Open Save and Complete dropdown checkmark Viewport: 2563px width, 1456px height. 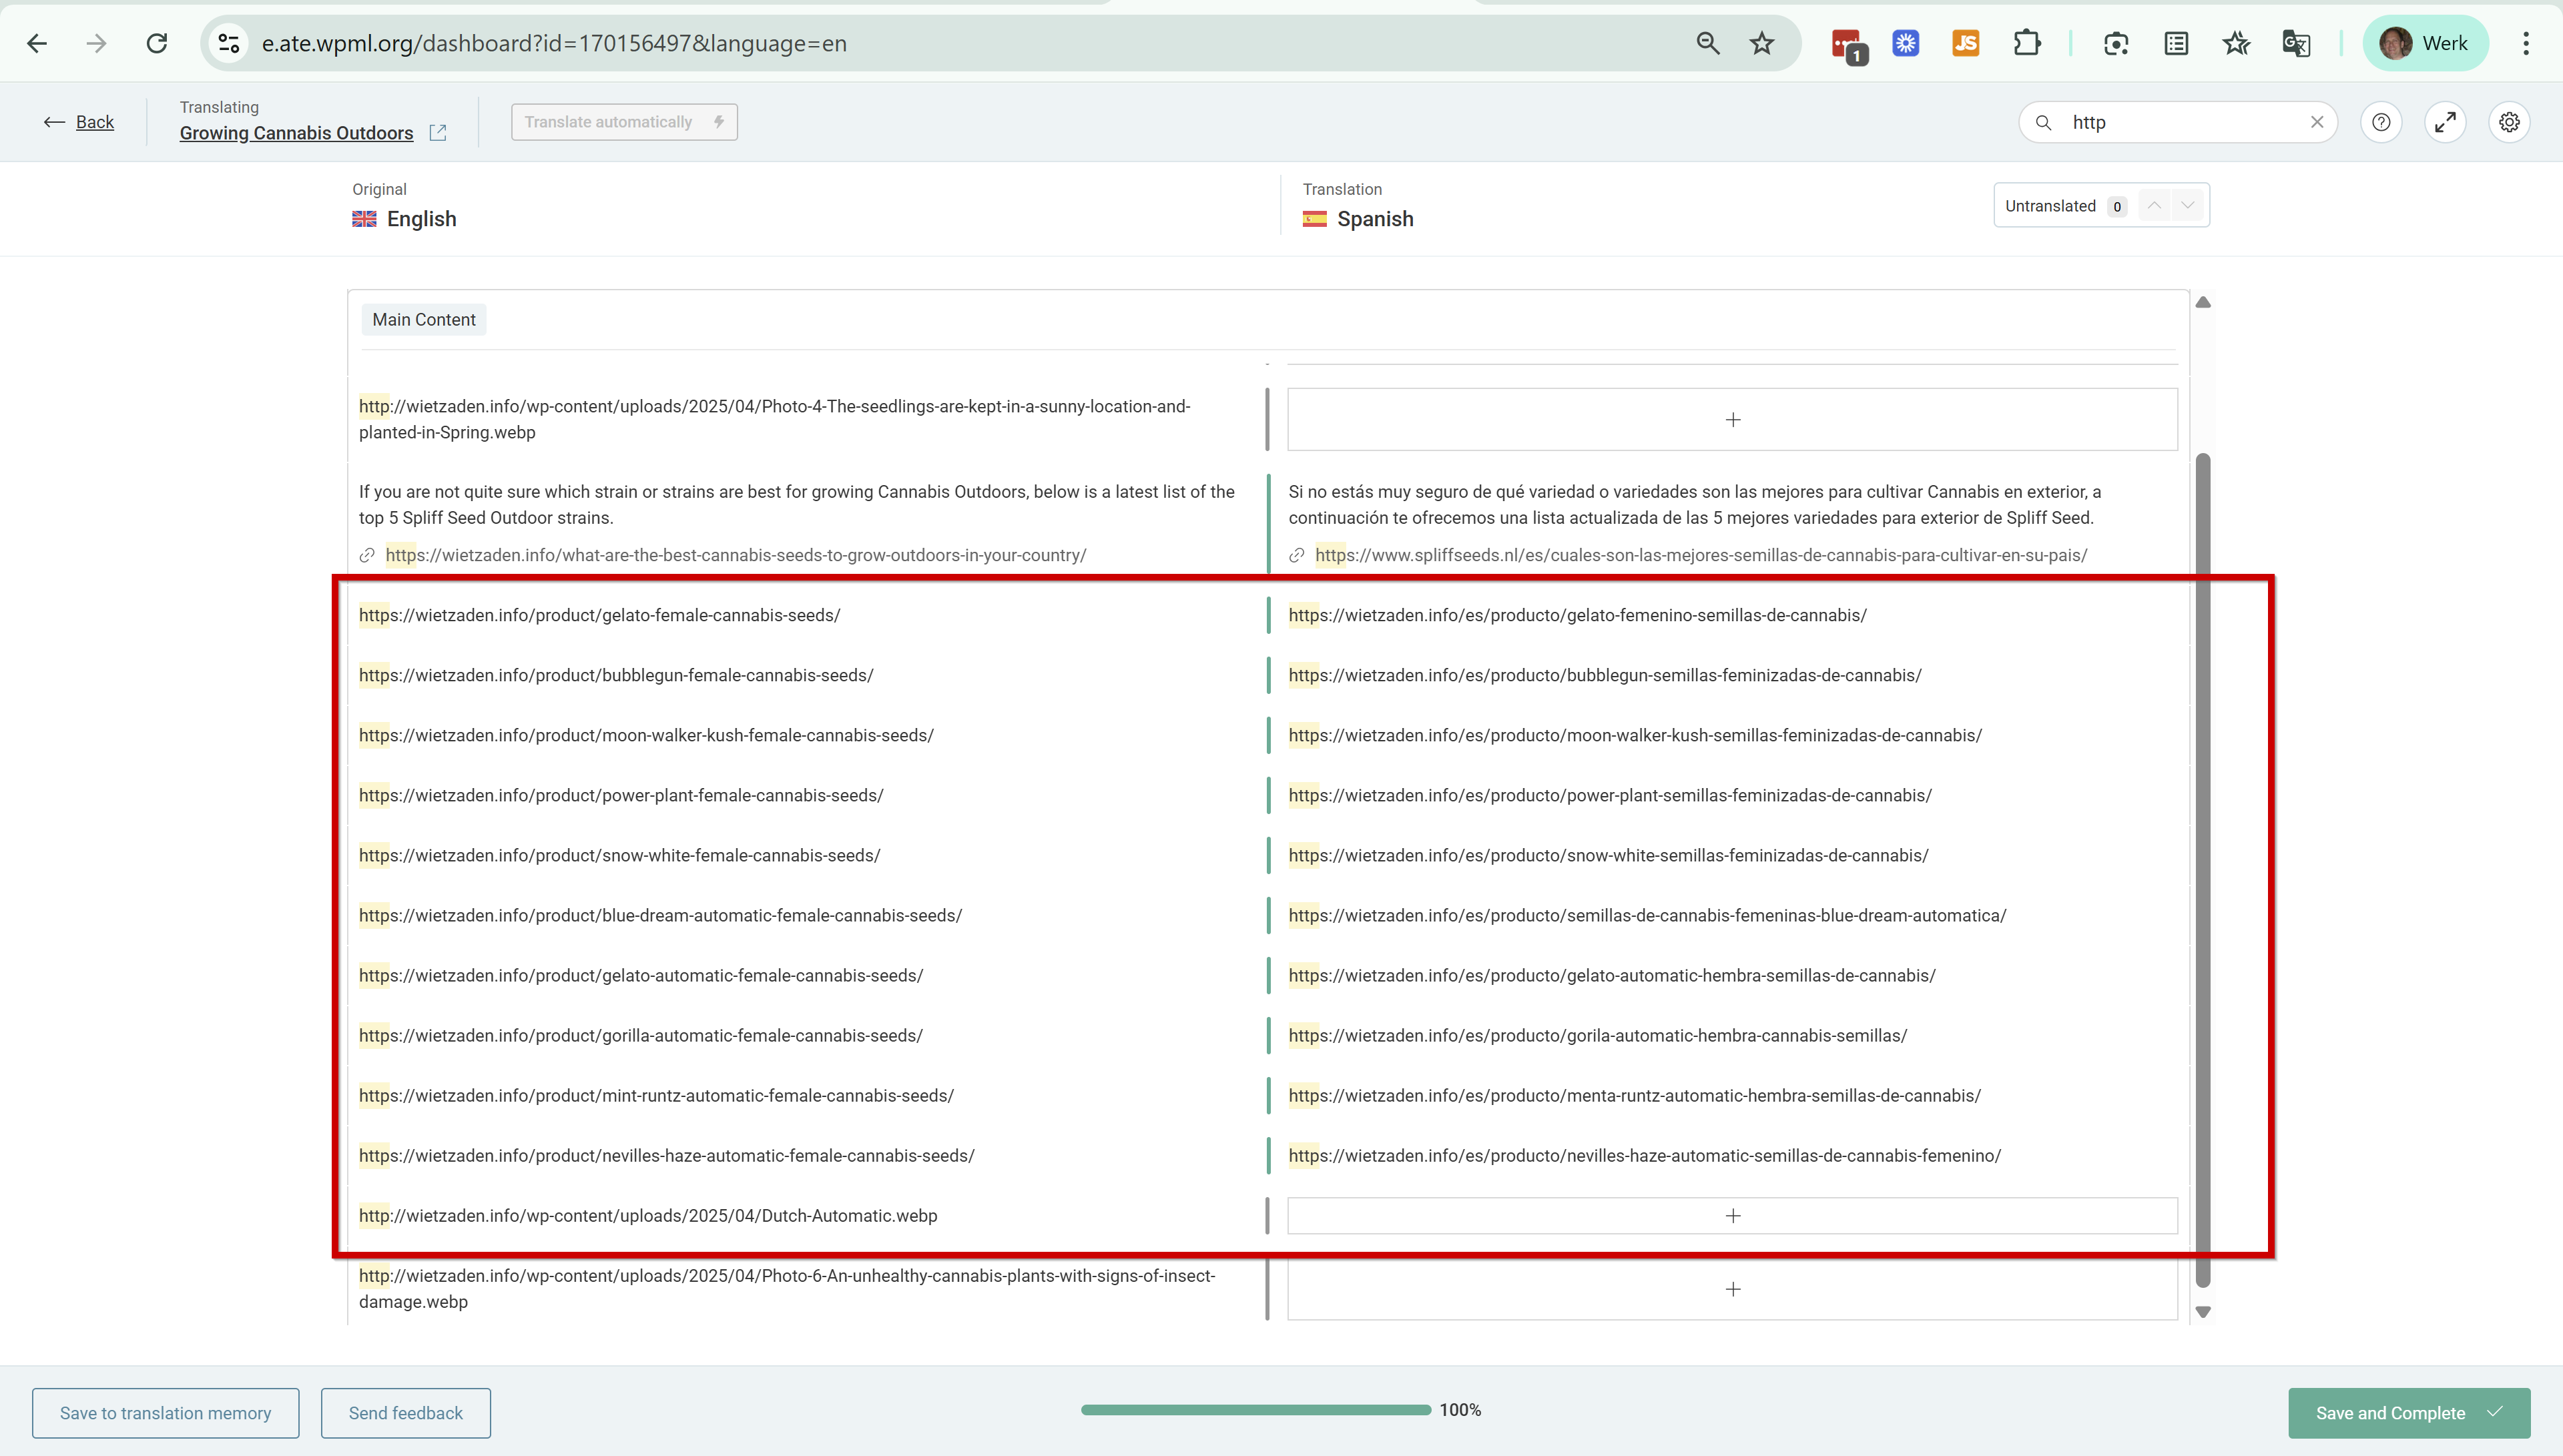[x=2495, y=1412]
